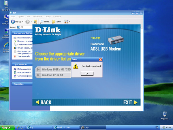Switch to the F:\ taskbar button
The height and width of the screenshot is (130, 173).
39,128
